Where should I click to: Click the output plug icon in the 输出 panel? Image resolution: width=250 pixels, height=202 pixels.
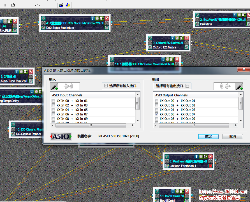click(x=239, y=86)
